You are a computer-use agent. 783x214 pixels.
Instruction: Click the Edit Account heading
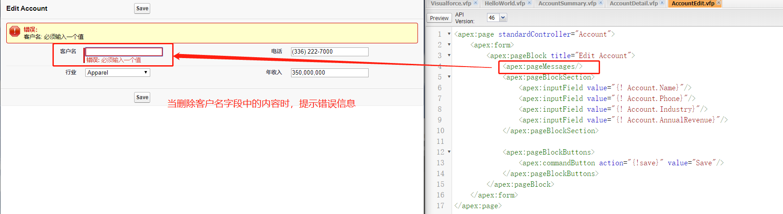pos(27,8)
